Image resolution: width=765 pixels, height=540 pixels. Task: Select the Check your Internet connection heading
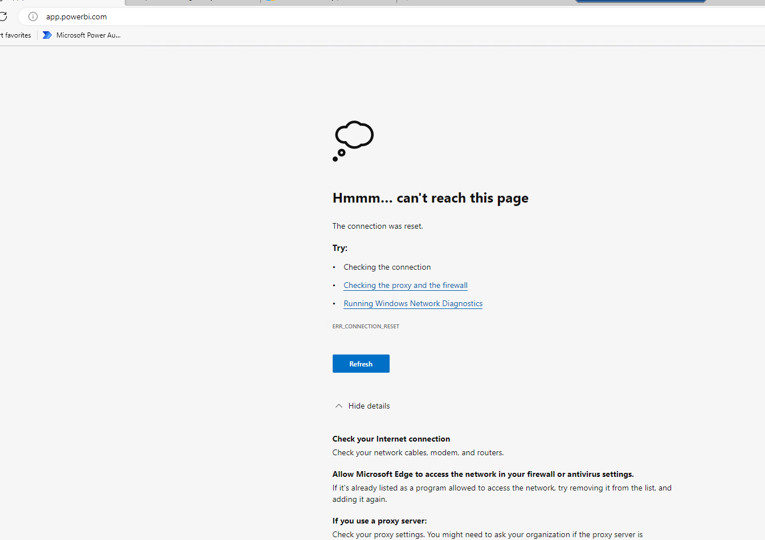391,439
